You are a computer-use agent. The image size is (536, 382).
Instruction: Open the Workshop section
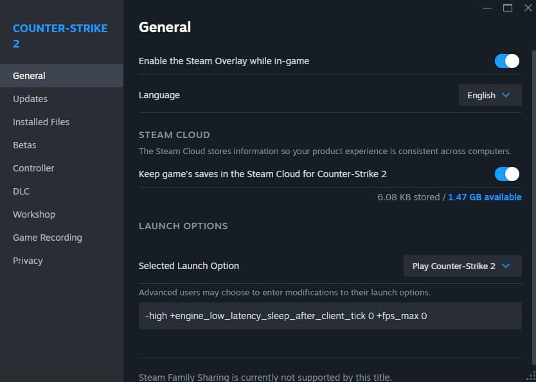point(34,214)
